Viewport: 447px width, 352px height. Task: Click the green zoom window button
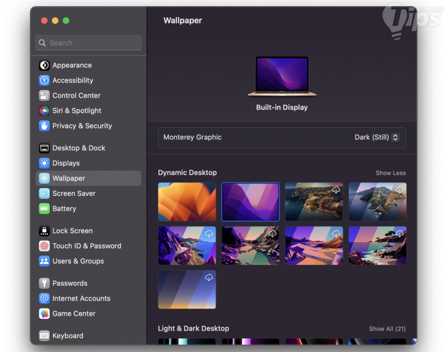pyautogui.click(x=66, y=20)
